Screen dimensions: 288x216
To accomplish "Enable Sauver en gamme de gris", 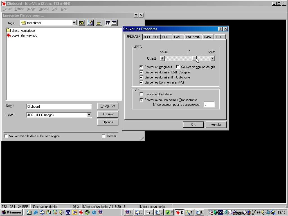I will pyautogui.click(x=178, y=67).
